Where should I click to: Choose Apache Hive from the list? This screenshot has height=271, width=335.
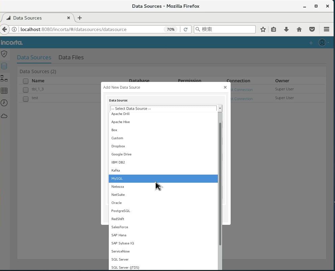point(163,122)
